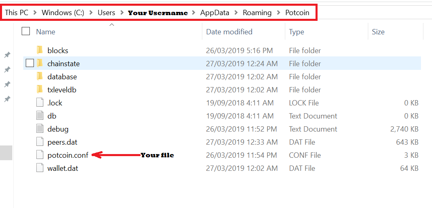Toggle the select-all checkbox in header
This screenshot has width=432, height=208.
(26, 31)
